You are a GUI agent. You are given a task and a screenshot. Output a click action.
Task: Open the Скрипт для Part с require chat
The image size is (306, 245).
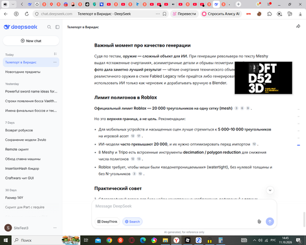tap(24, 207)
